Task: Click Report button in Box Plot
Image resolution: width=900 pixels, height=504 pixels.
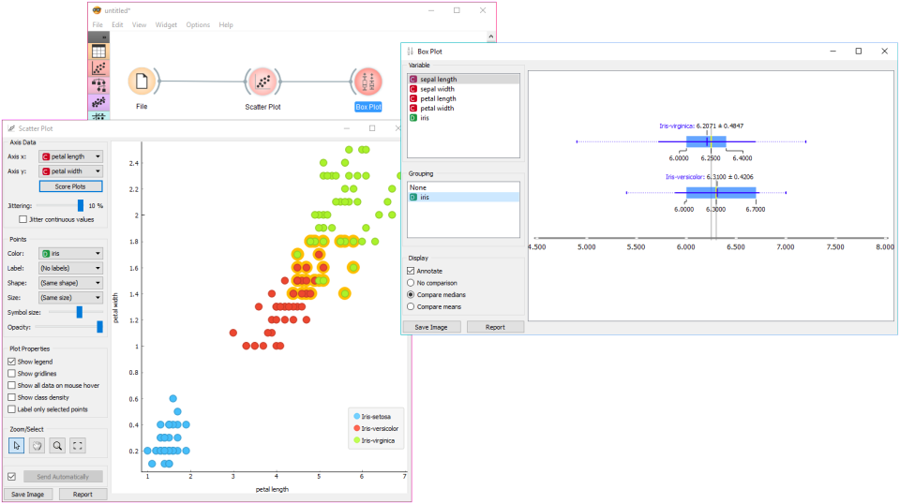Action: pyautogui.click(x=495, y=327)
